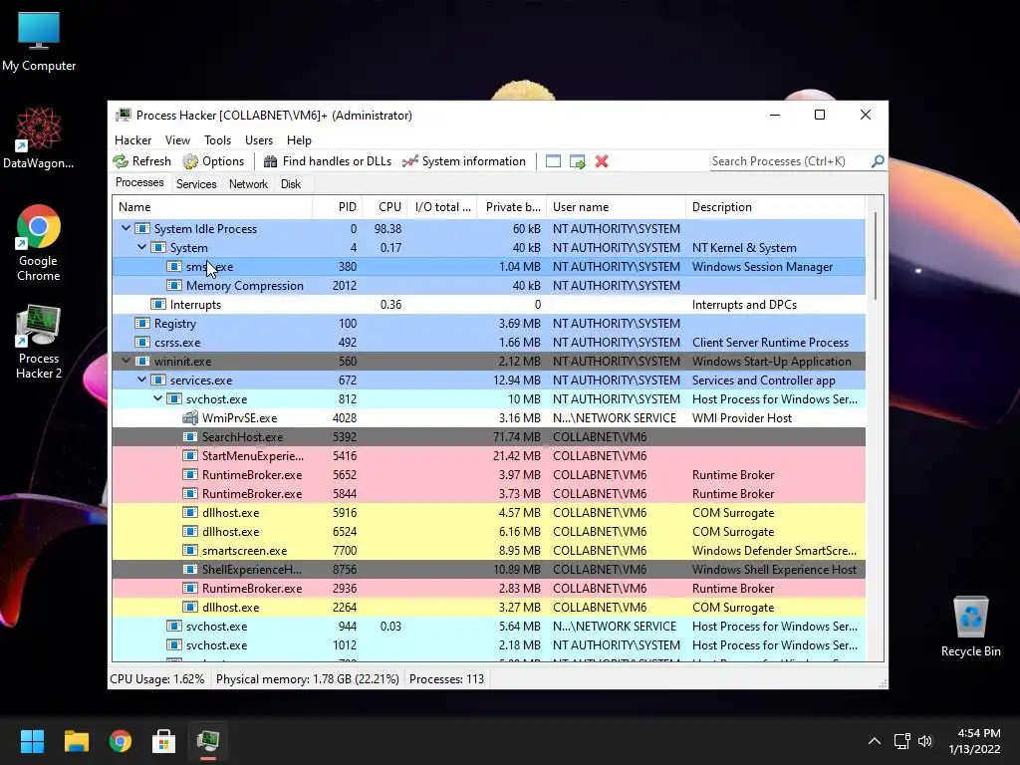Click Find handles or DLLs
Viewport: 1020px width, 765px height.
327,161
